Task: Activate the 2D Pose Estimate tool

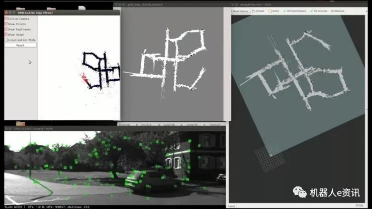Action: click(295, 11)
